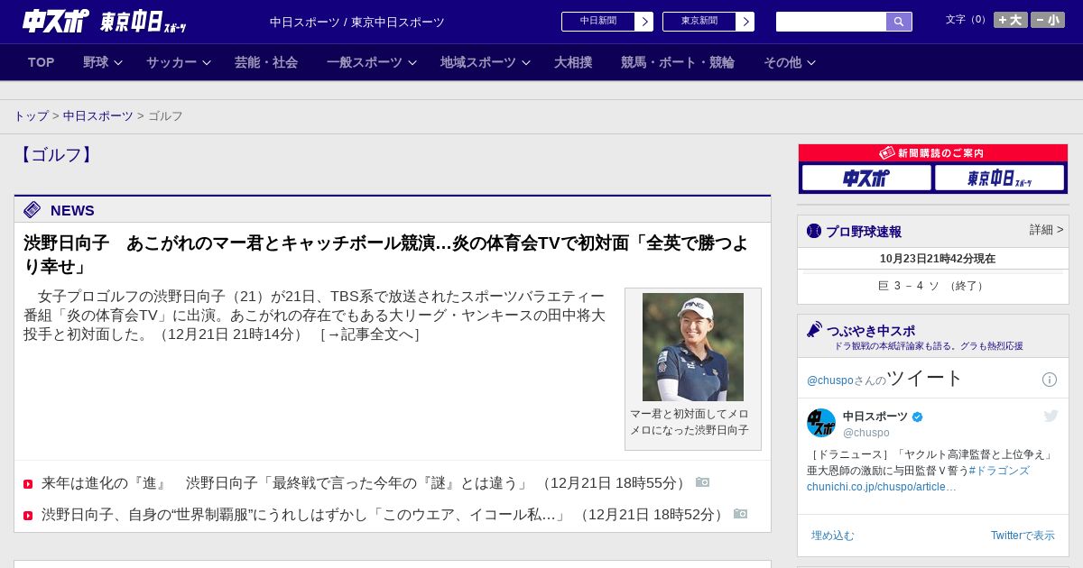Open headline about 渋野日向子 and マー君
Viewport: 1083px width, 568px height.
click(x=386, y=255)
